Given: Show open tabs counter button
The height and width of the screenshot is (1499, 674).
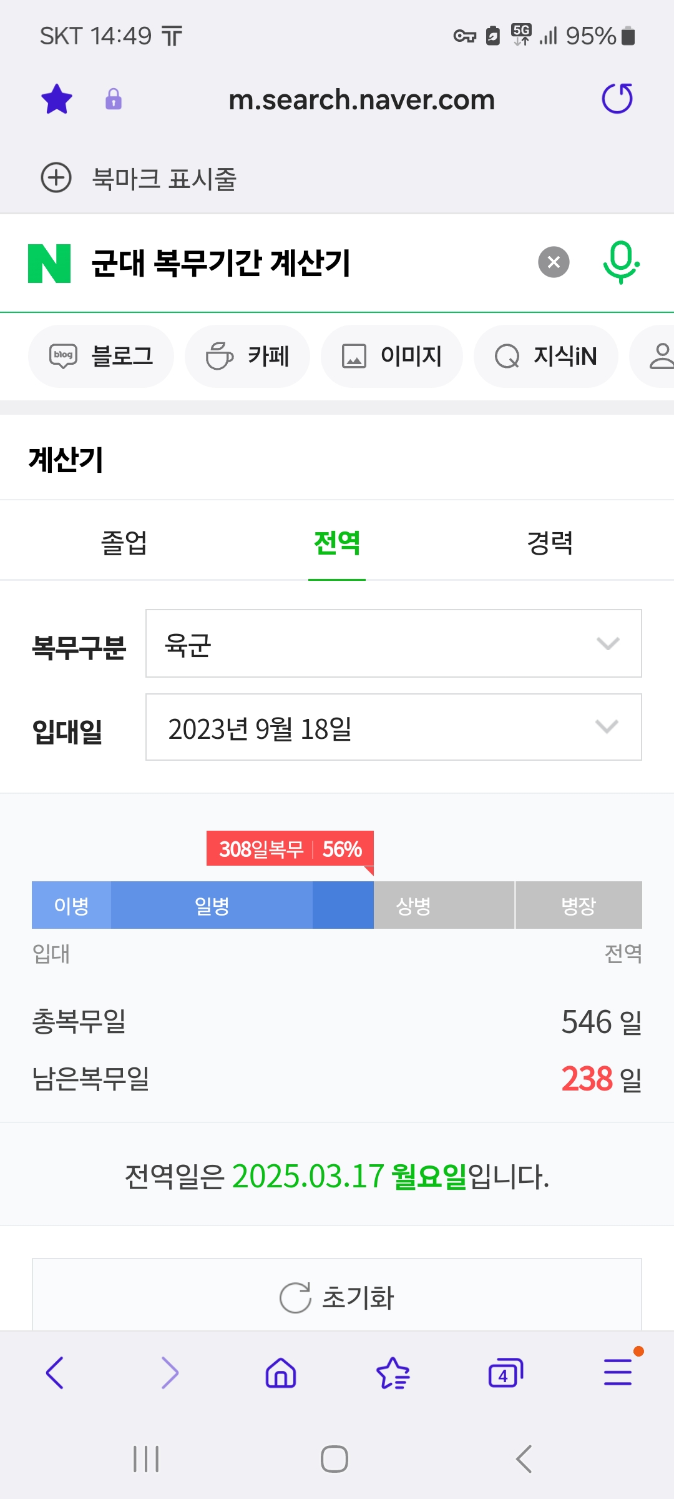Looking at the screenshot, I should click(x=505, y=1373).
